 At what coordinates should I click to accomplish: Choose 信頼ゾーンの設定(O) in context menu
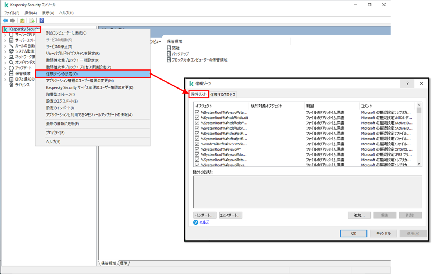[x=93, y=74]
